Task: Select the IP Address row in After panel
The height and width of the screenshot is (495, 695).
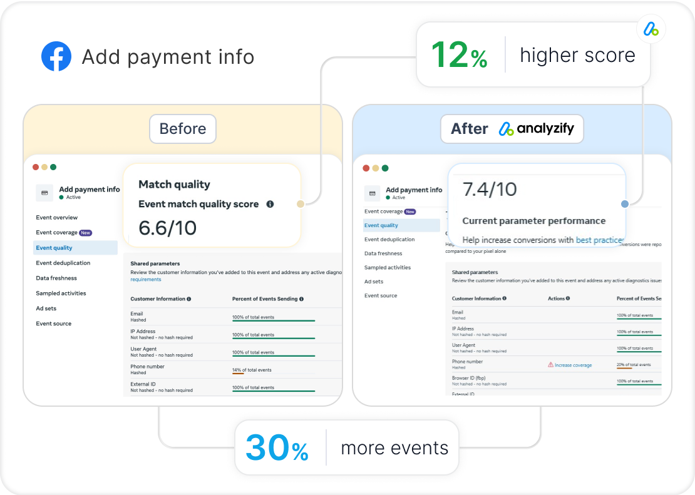Action: (x=556, y=332)
